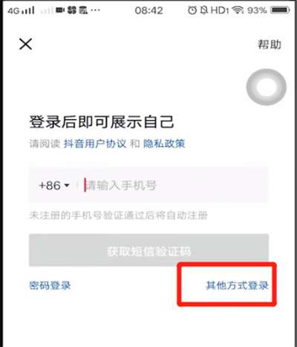Tap the faint second SIM signal bars

[x=47, y=10]
